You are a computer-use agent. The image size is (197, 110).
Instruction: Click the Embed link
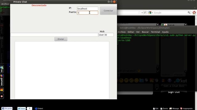39,108
